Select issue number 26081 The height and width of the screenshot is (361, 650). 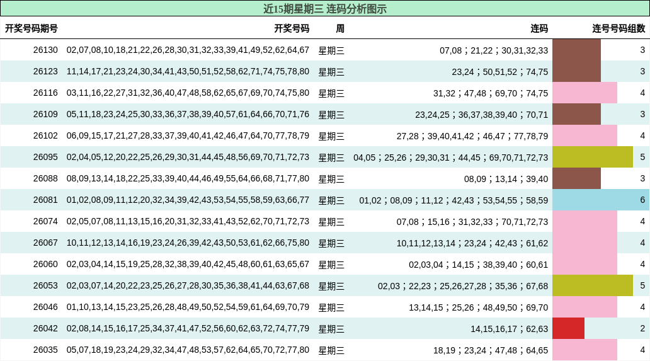45,200
